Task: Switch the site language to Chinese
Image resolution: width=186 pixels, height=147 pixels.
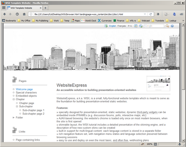Action: click(x=130, y=26)
